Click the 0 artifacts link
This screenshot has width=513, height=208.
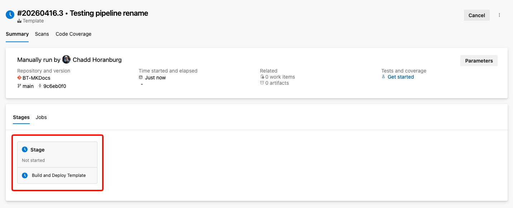pos(277,83)
